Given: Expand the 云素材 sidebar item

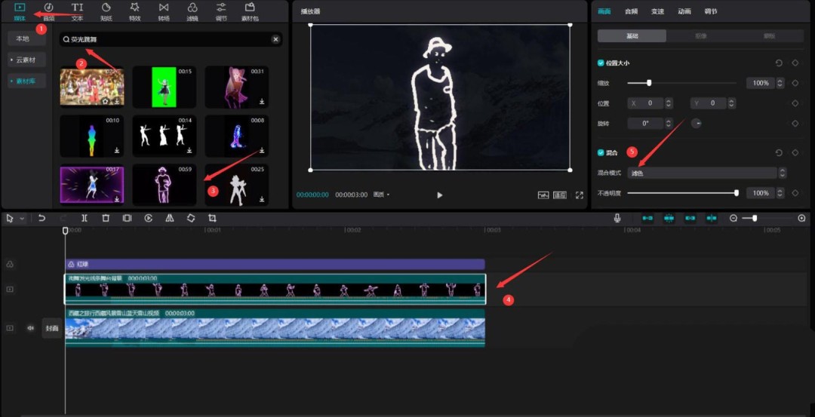Looking at the screenshot, I should click(26, 60).
